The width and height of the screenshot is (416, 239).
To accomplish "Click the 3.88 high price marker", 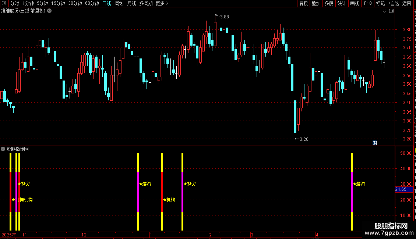I will 225,17.
